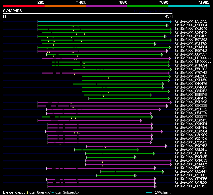Click the white AV422453 query sequence bar

pos(88,14)
